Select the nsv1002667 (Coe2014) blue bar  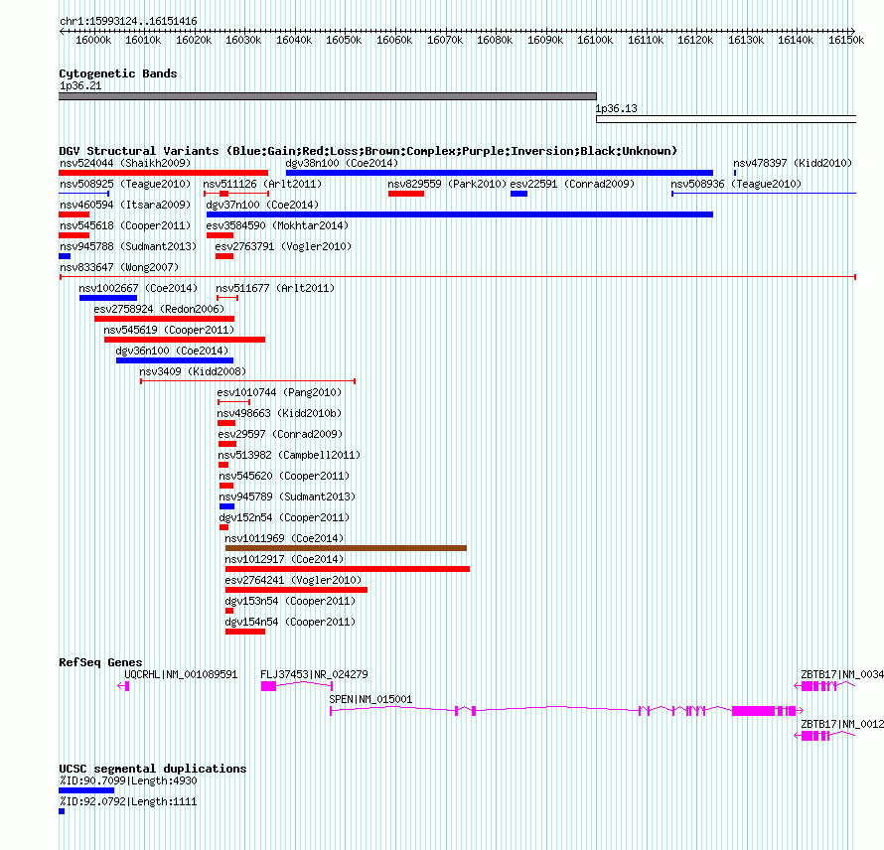[x=108, y=298]
